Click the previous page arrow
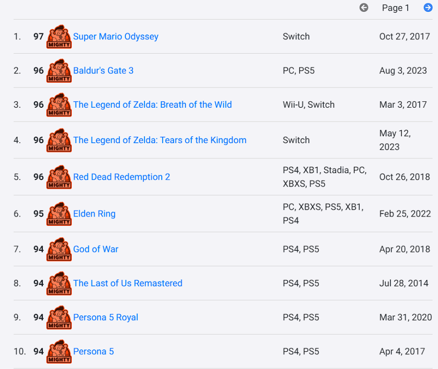 (364, 7)
